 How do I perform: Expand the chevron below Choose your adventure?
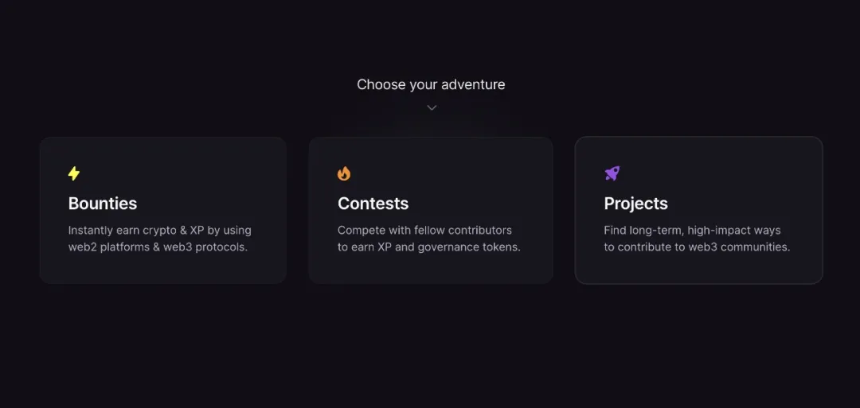pos(432,107)
